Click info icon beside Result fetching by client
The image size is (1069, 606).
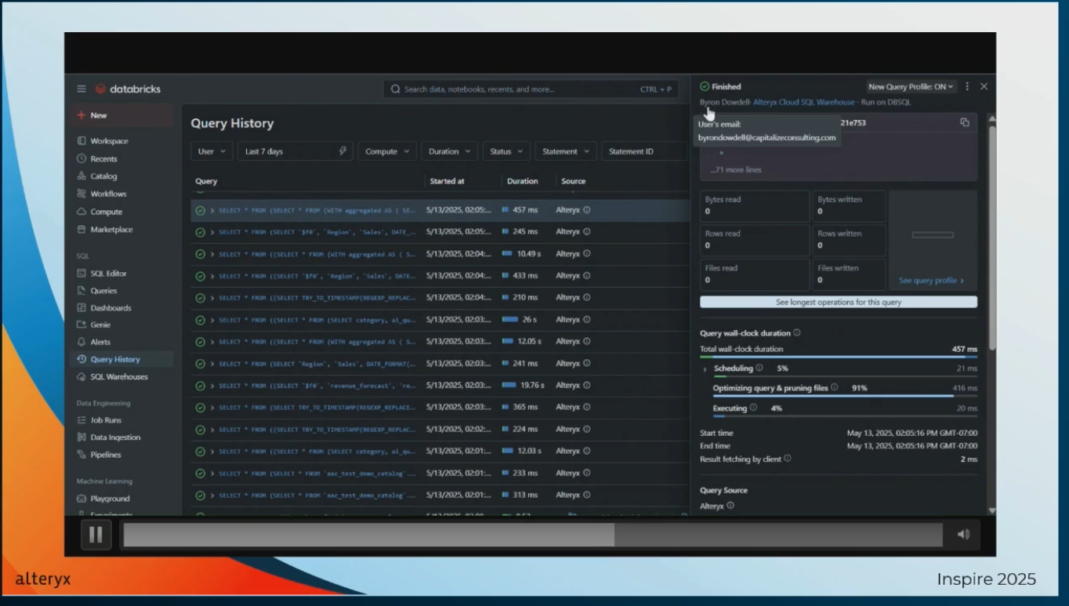788,459
